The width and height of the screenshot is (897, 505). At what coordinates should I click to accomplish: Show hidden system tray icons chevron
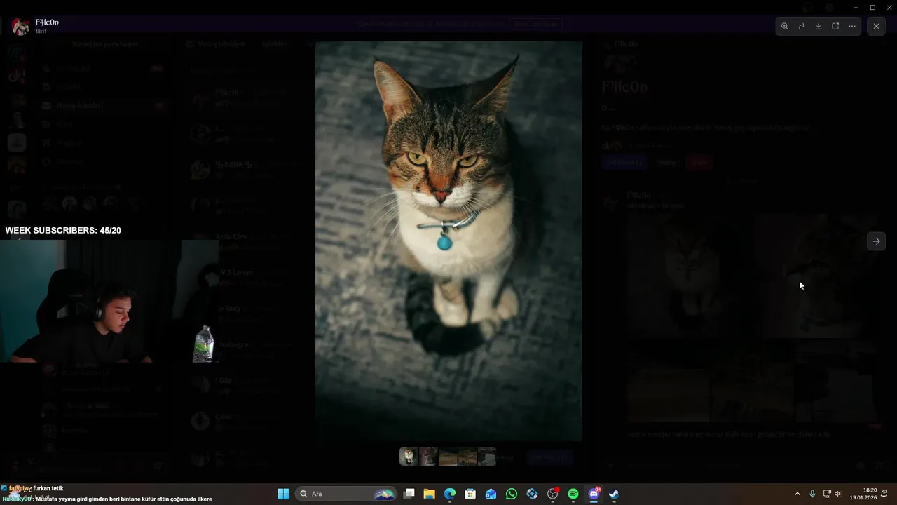click(x=797, y=494)
